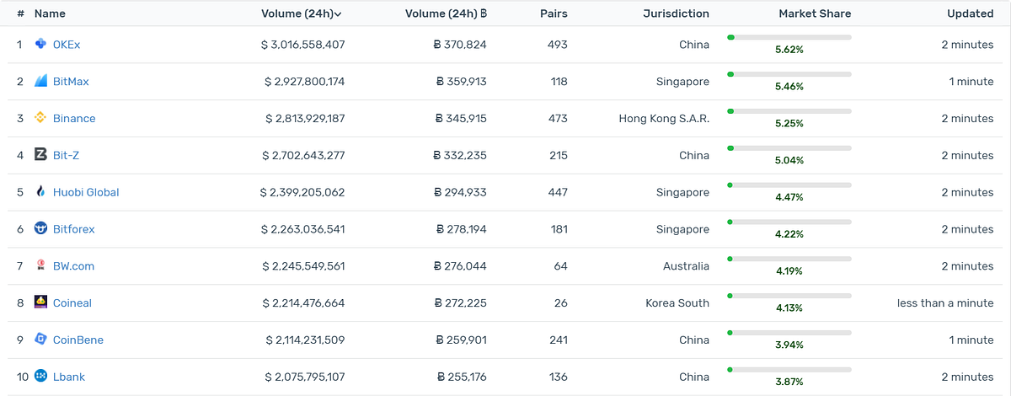Open the Huobi Global exchange link
The image size is (1011, 396).
86,193
